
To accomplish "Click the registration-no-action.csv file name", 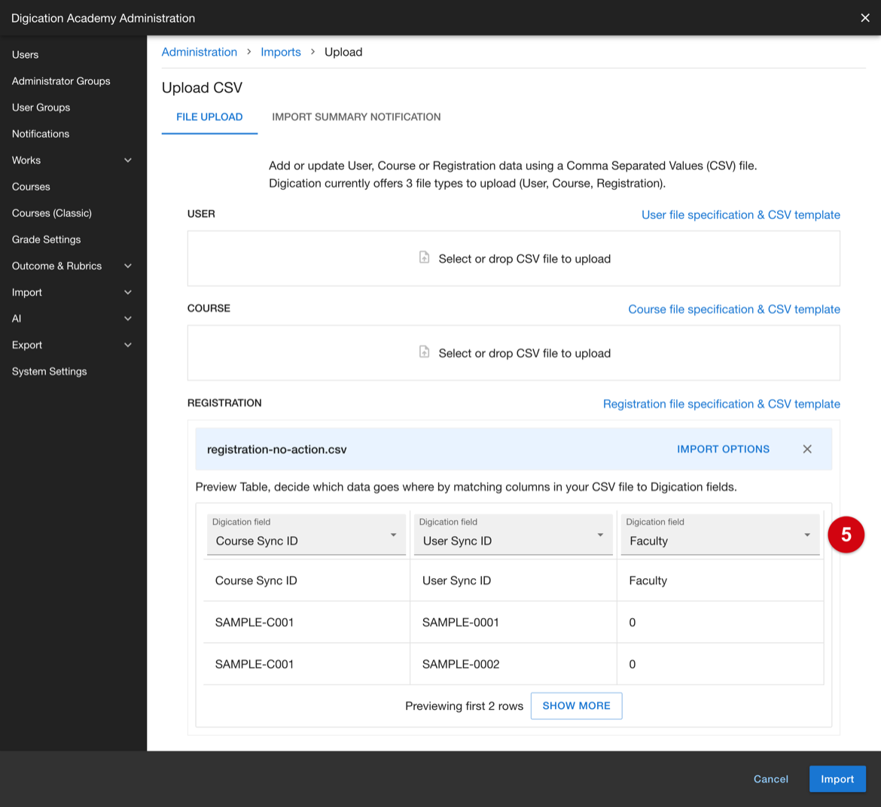I will pyautogui.click(x=277, y=449).
